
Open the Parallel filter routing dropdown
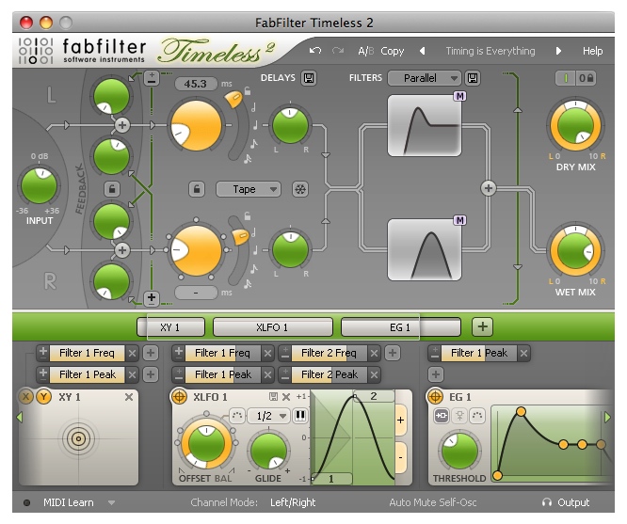point(425,78)
